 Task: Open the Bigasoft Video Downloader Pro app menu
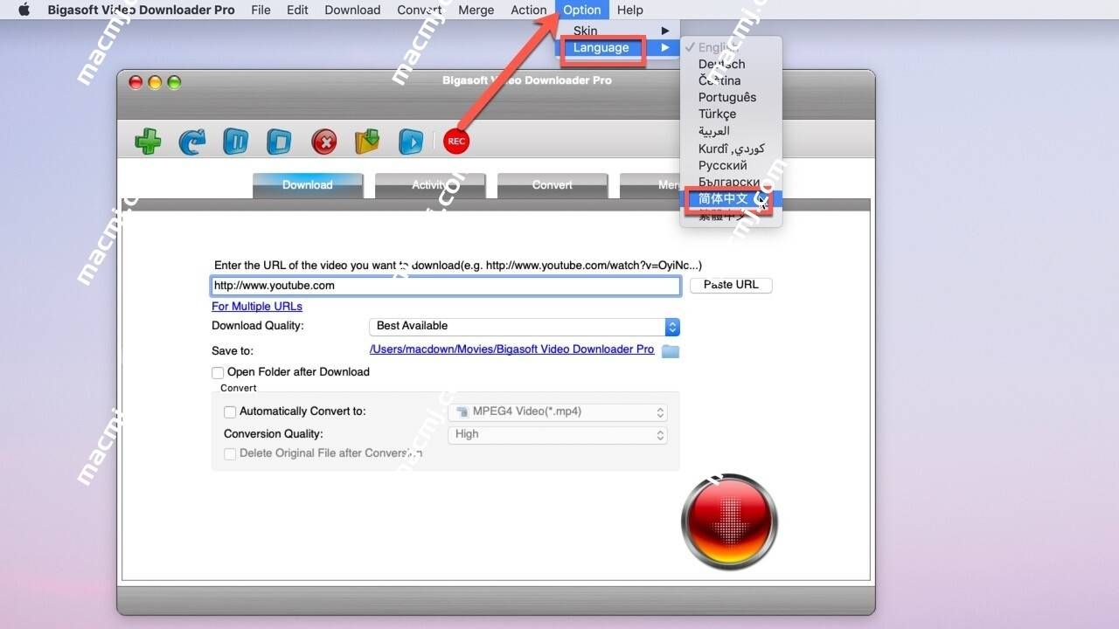pos(141,10)
